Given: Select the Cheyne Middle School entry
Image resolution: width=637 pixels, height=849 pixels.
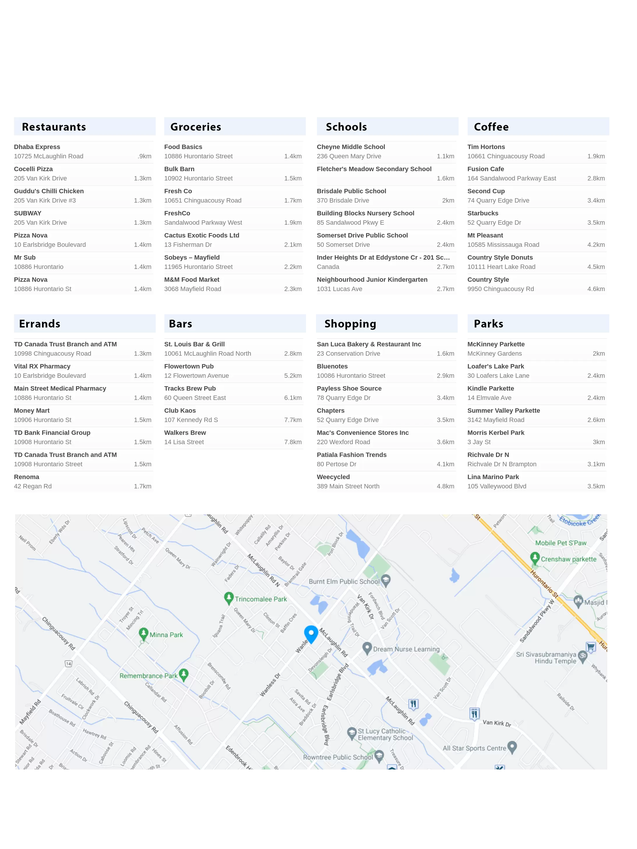Looking at the screenshot, I should click(x=350, y=147).
